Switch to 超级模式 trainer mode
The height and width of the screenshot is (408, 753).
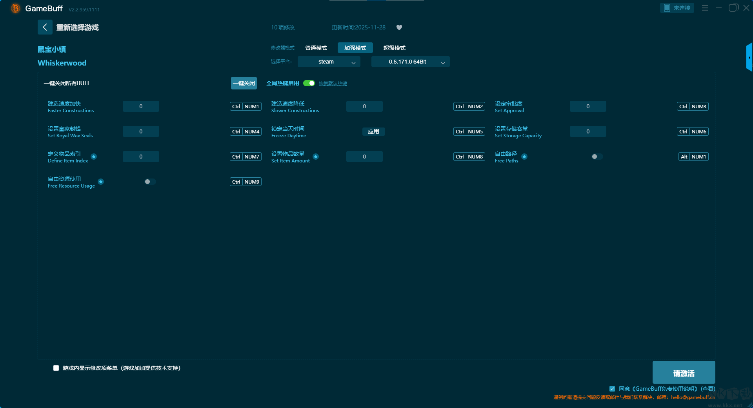(x=394, y=48)
